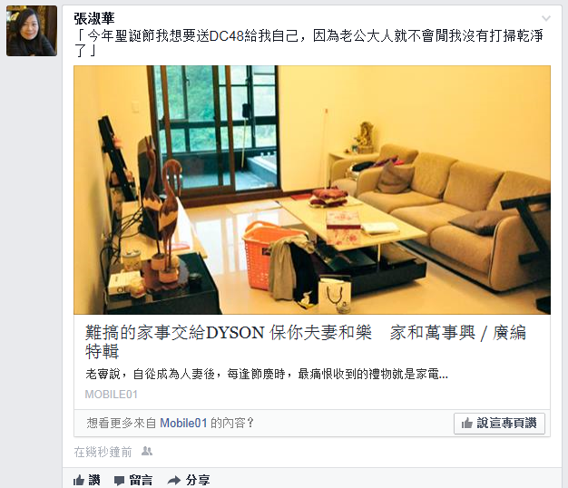Image resolution: width=568 pixels, height=488 pixels.
Task: Click the 分享 share text
Action: click(x=198, y=481)
